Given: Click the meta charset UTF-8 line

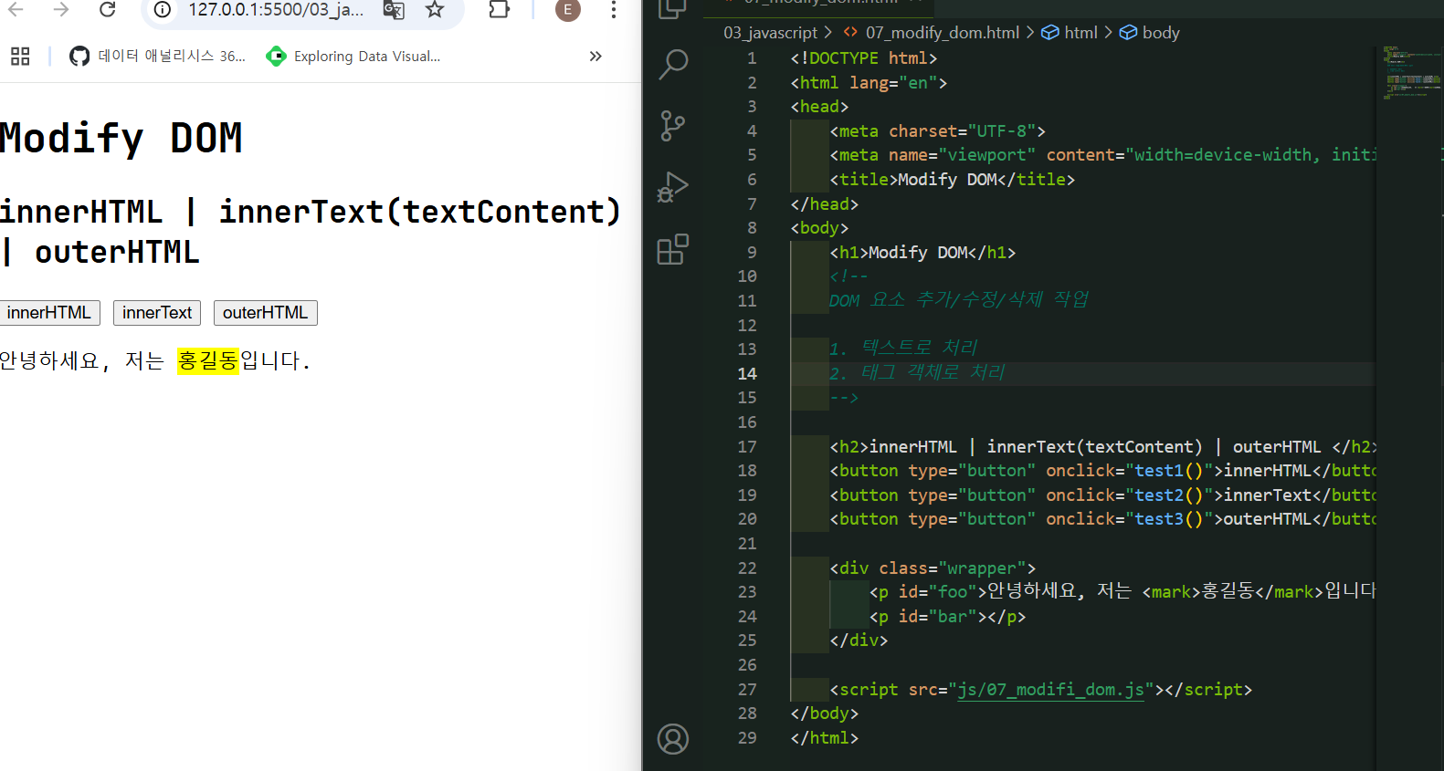Looking at the screenshot, I should click(x=937, y=131).
